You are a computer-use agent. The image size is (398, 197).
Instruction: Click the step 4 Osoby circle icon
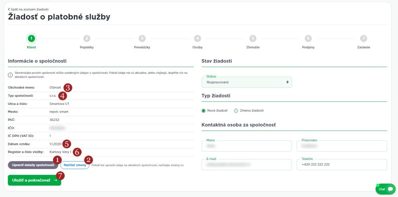click(197, 38)
